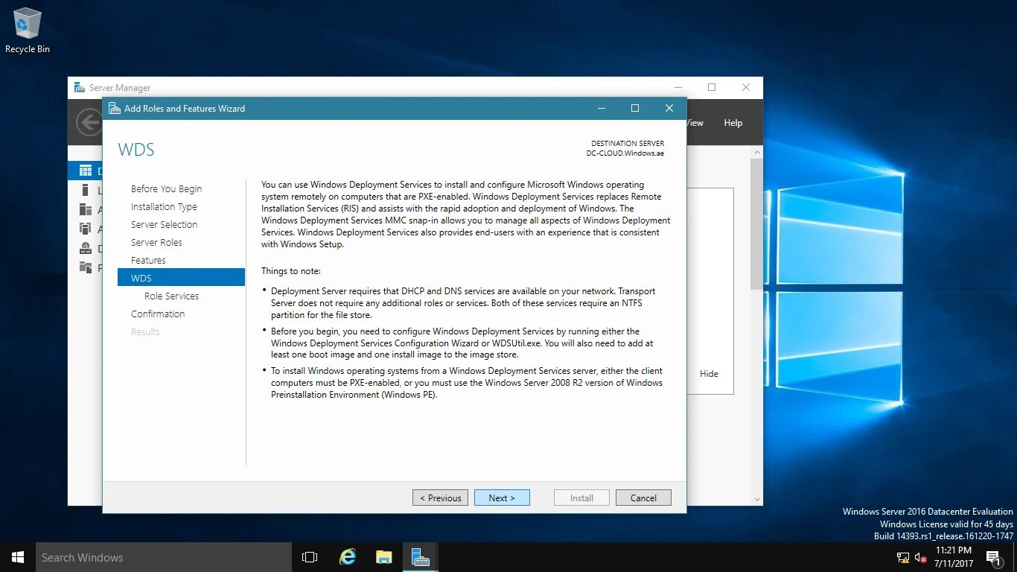Image resolution: width=1017 pixels, height=572 pixels.
Task: Click the WDS page heading
Action: [136, 150]
